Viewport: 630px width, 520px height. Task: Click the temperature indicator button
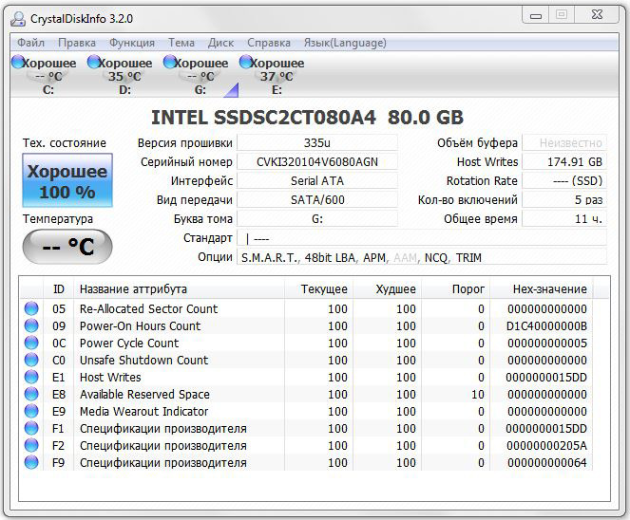point(67,247)
